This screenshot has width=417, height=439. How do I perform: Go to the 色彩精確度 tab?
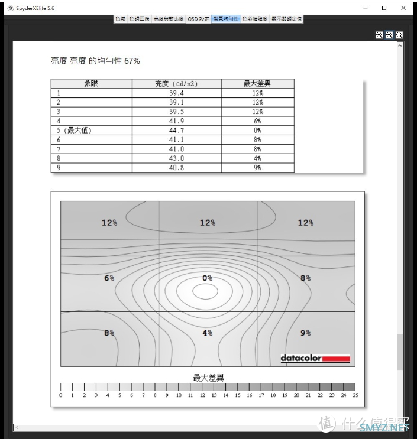click(255, 19)
